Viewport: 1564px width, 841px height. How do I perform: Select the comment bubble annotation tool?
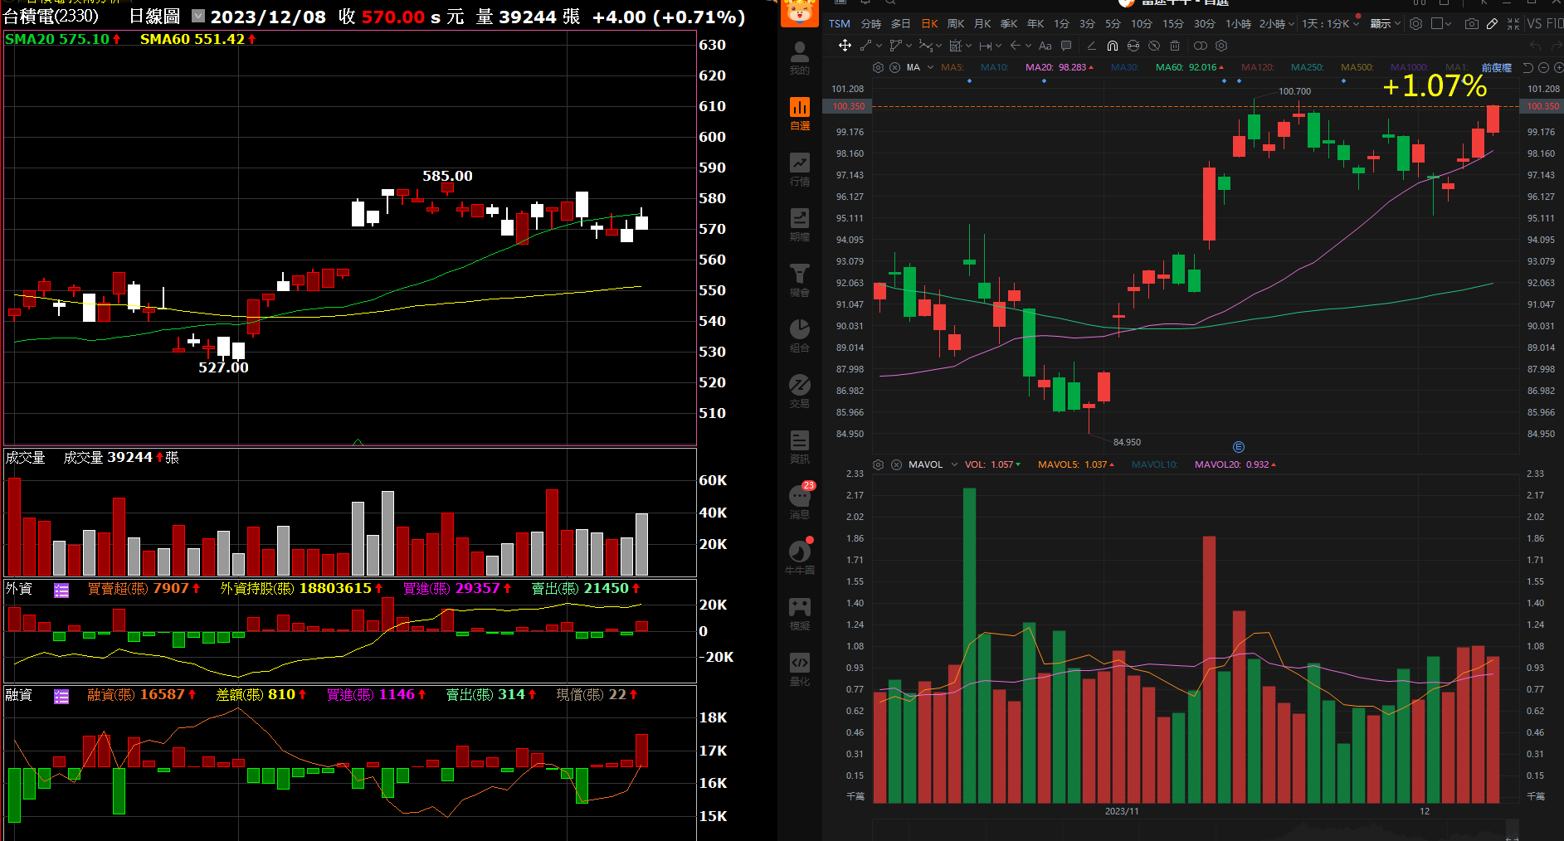(x=1066, y=46)
